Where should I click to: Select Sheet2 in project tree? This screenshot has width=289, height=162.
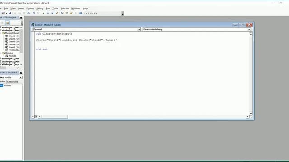(x=13, y=39)
